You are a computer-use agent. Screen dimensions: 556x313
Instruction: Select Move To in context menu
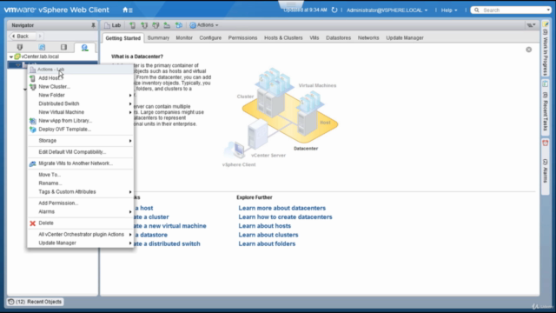coord(50,175)
